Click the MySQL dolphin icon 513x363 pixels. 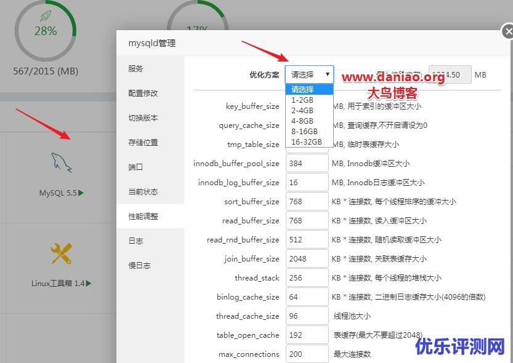(61, 162)
